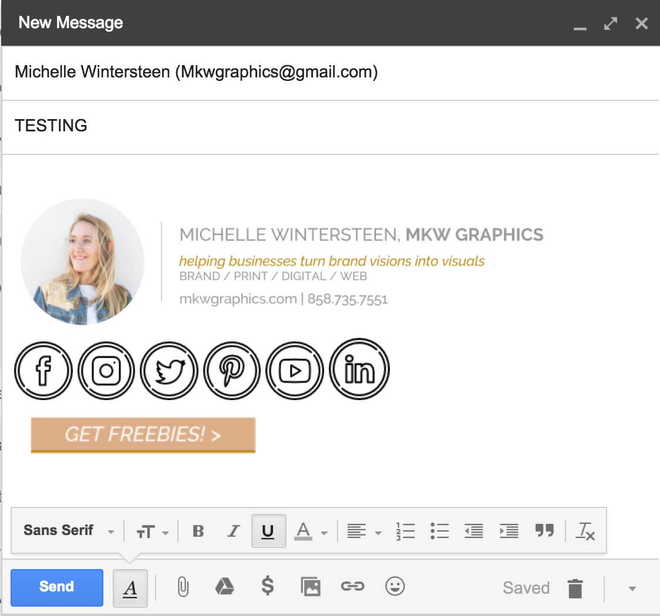Click the circular profile photo in the signature
The image size is (660, 616).
pos(82,262)
